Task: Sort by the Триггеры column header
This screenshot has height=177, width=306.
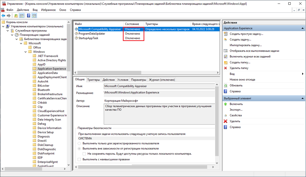Action: [x=168, y=24]
